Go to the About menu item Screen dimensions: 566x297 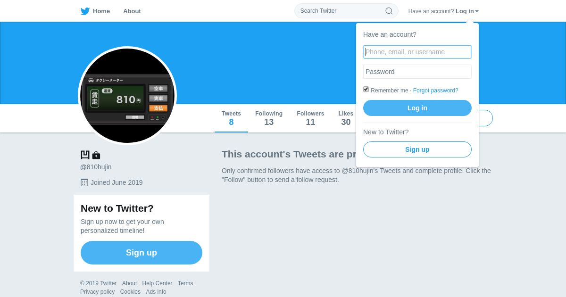(132, 11)
